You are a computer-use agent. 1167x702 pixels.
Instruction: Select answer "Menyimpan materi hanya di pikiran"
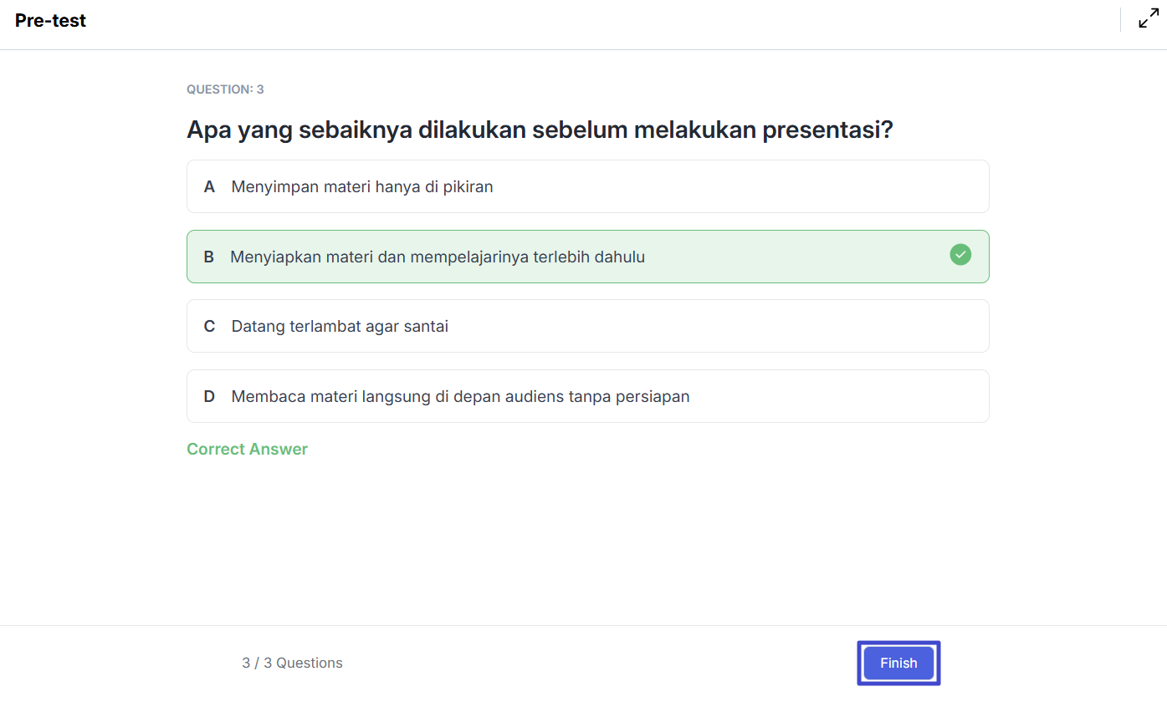(x=362, y=187)
